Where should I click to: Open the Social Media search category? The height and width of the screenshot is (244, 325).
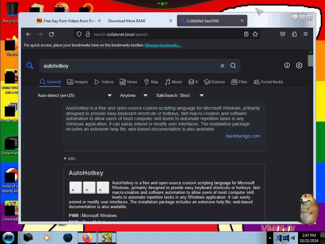coord(268,82)
